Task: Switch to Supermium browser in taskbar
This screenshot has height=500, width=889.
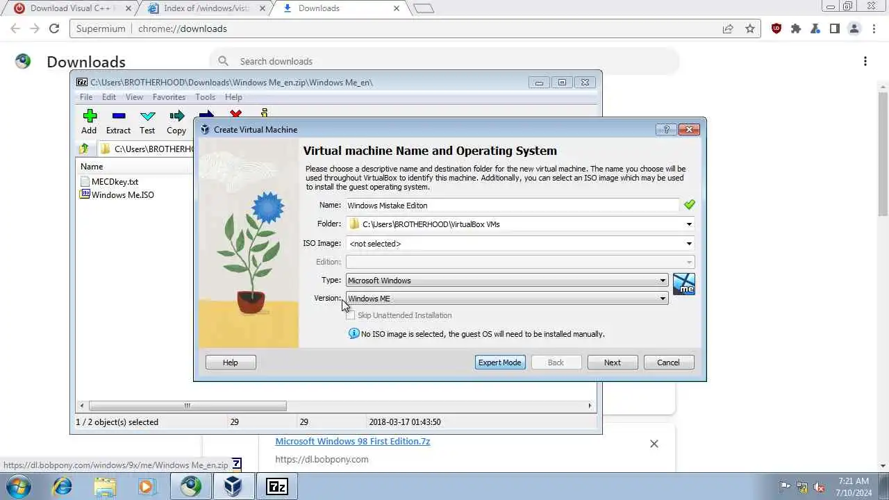Action: click(191, 486)
